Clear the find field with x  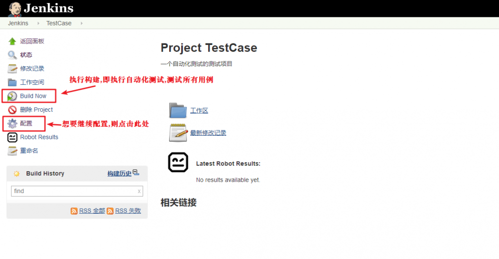tap(139, 191)
